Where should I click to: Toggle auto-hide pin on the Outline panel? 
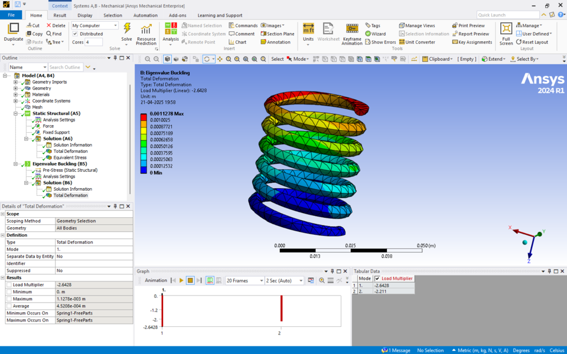(x=116, y=58)
